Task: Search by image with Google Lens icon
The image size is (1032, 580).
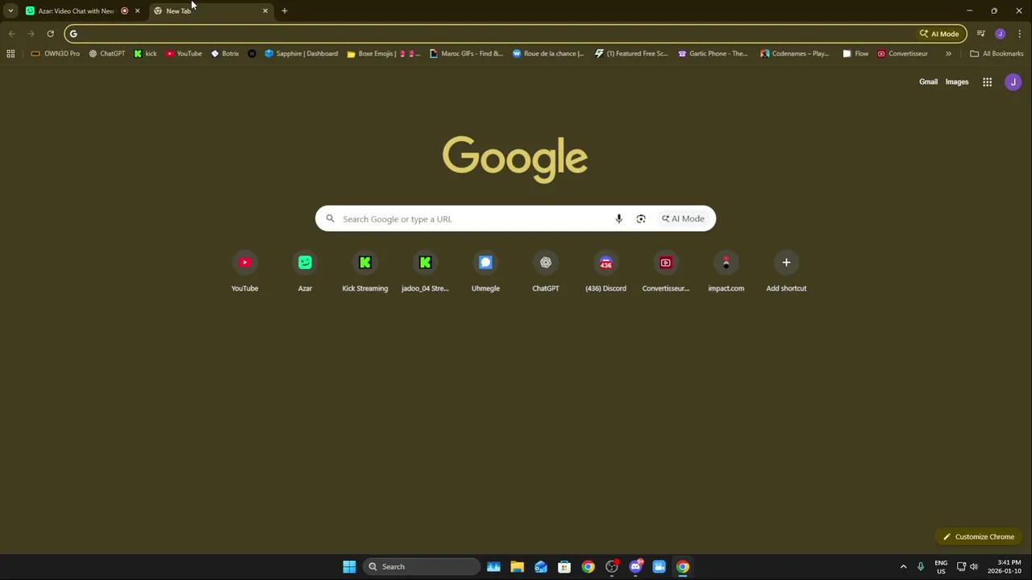Action: pos(641,218)
